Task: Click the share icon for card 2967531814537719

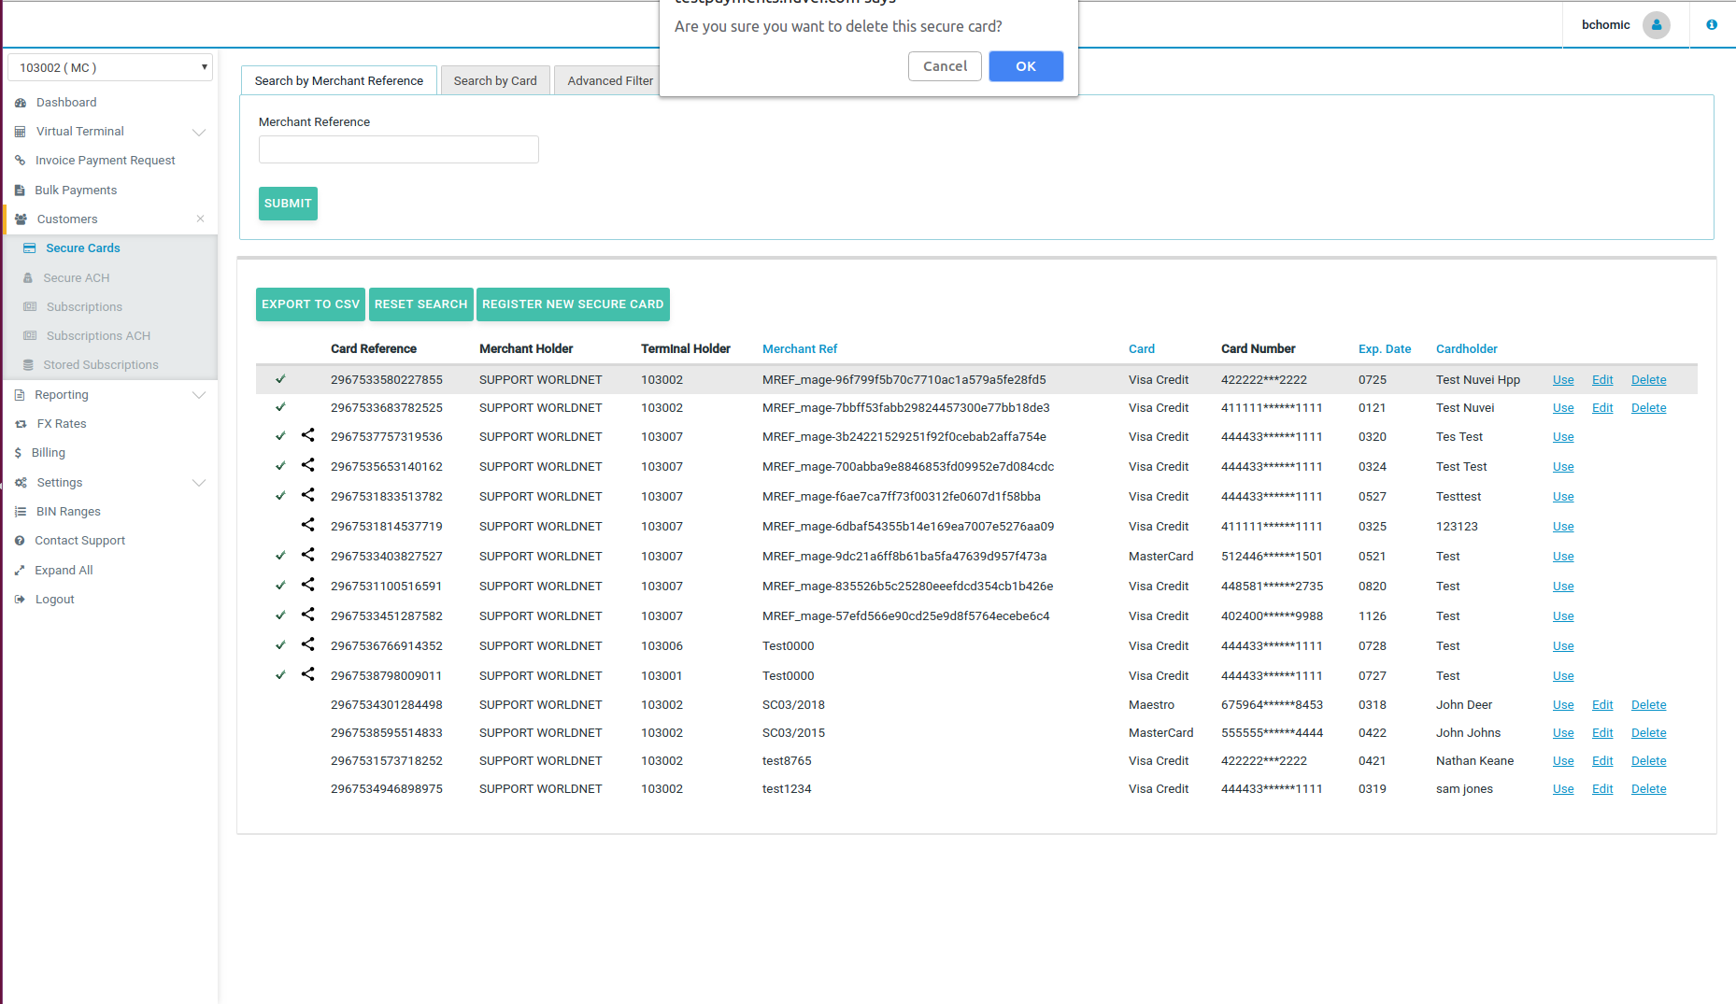Action: pyautogui.click(x=307, y=525)
